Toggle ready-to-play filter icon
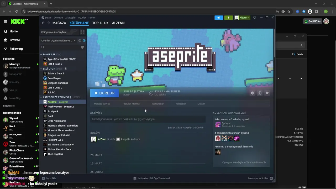Viewport: 336px width, 189px height. (84, 40)
